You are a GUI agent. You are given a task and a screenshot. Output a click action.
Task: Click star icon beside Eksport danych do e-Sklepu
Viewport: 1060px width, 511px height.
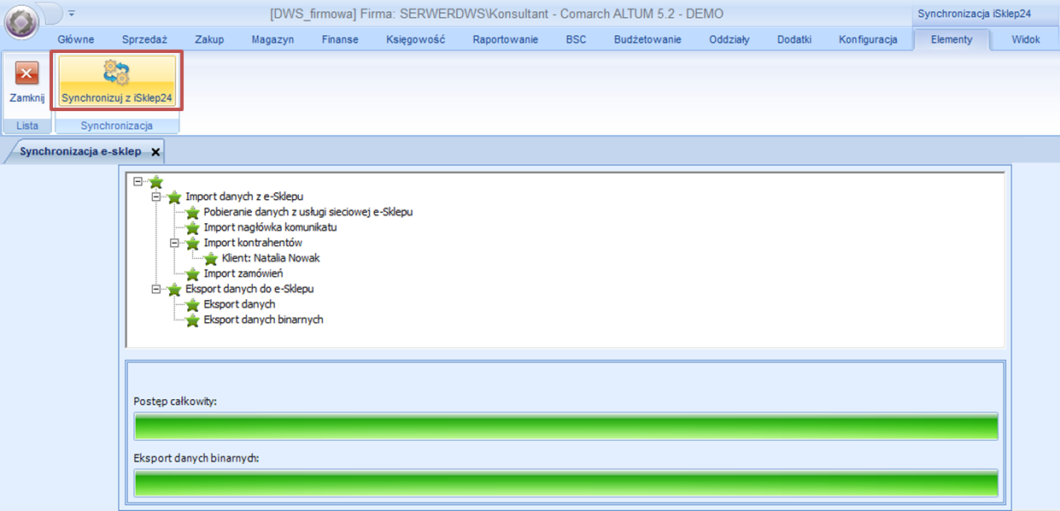tap(174, 289)
